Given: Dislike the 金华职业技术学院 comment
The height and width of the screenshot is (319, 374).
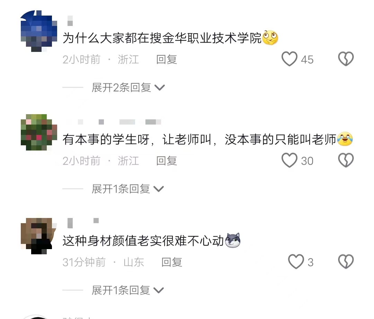Looking at the screenshot, I should click(x=346, y=59).
